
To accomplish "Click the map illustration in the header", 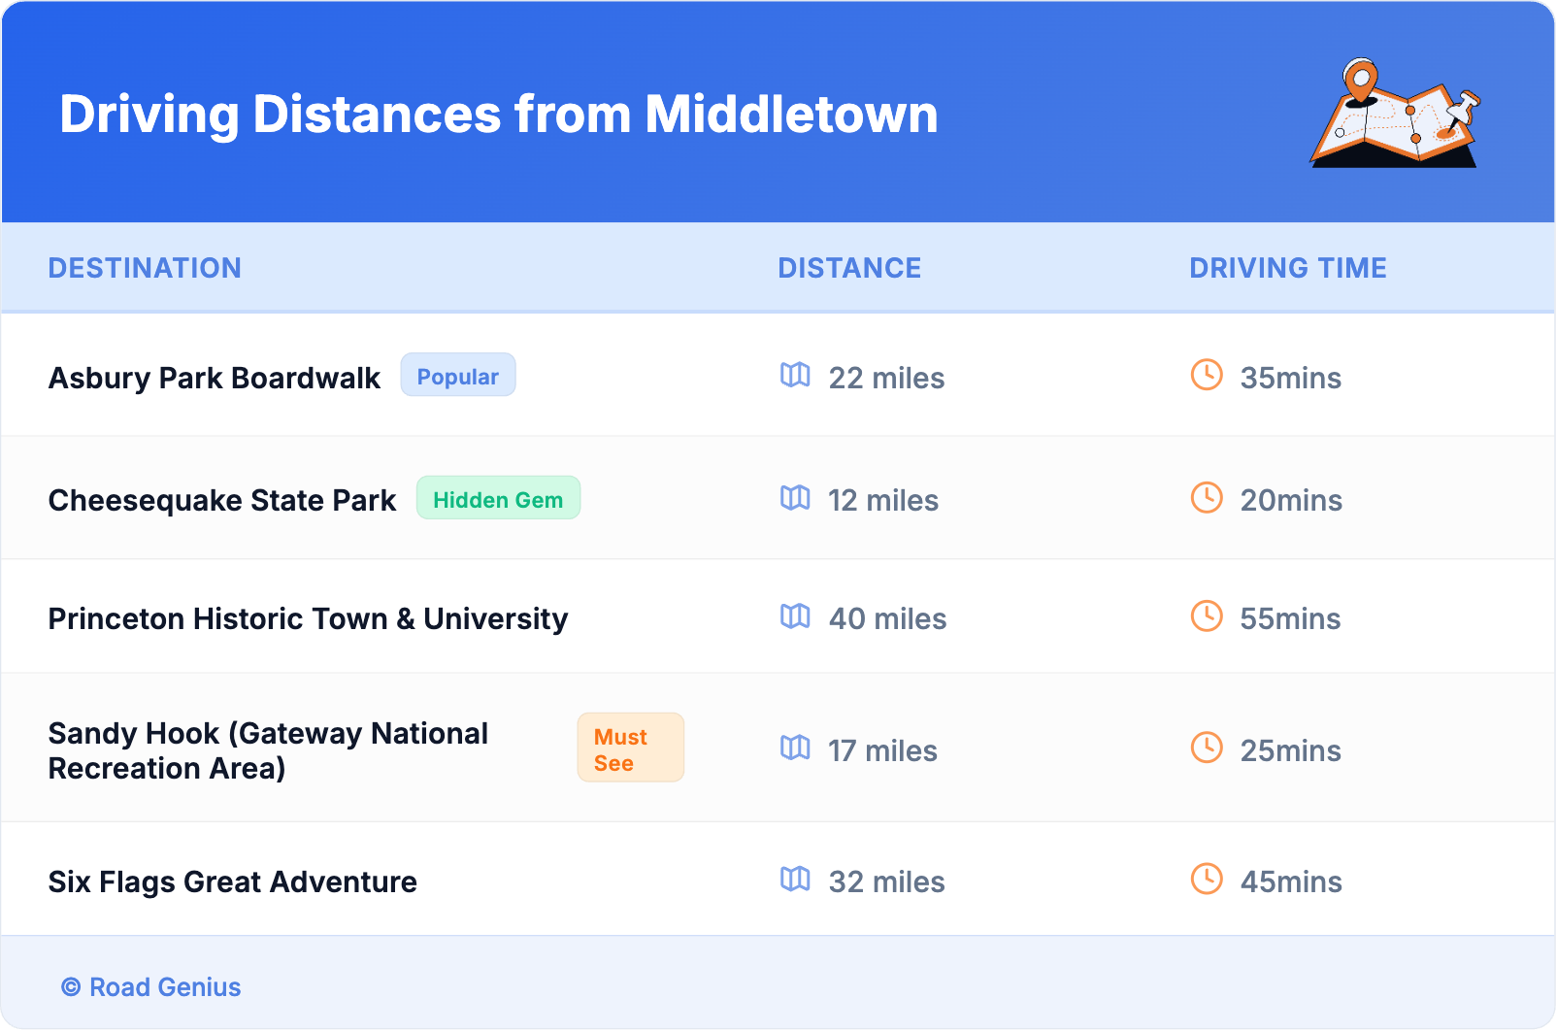I will pos(1395,114).
